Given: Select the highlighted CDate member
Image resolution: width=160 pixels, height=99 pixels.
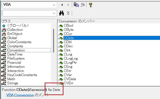Looking at the screenshot, I should pos(112,38).
